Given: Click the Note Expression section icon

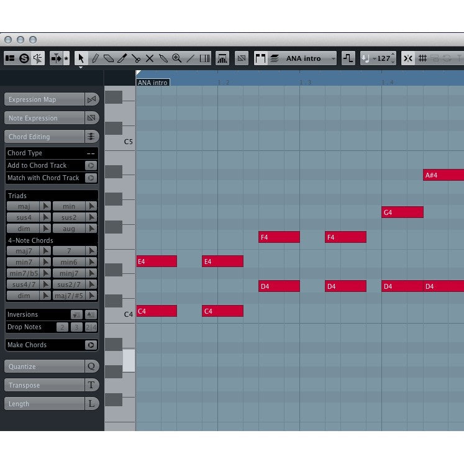Looking at the screenshot, I should (x=91, y=118).
